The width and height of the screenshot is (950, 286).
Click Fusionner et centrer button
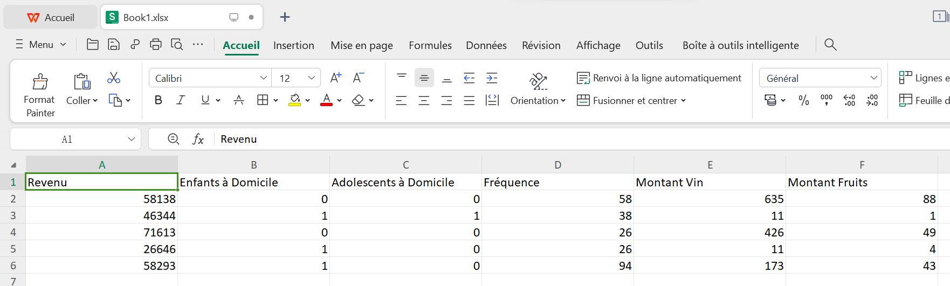631,101
